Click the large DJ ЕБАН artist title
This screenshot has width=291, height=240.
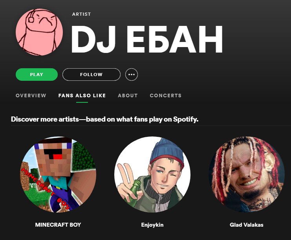[147, 39]
